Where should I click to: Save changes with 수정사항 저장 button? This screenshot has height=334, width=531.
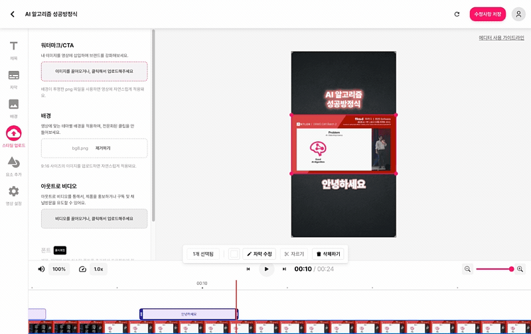pos(487,14)
